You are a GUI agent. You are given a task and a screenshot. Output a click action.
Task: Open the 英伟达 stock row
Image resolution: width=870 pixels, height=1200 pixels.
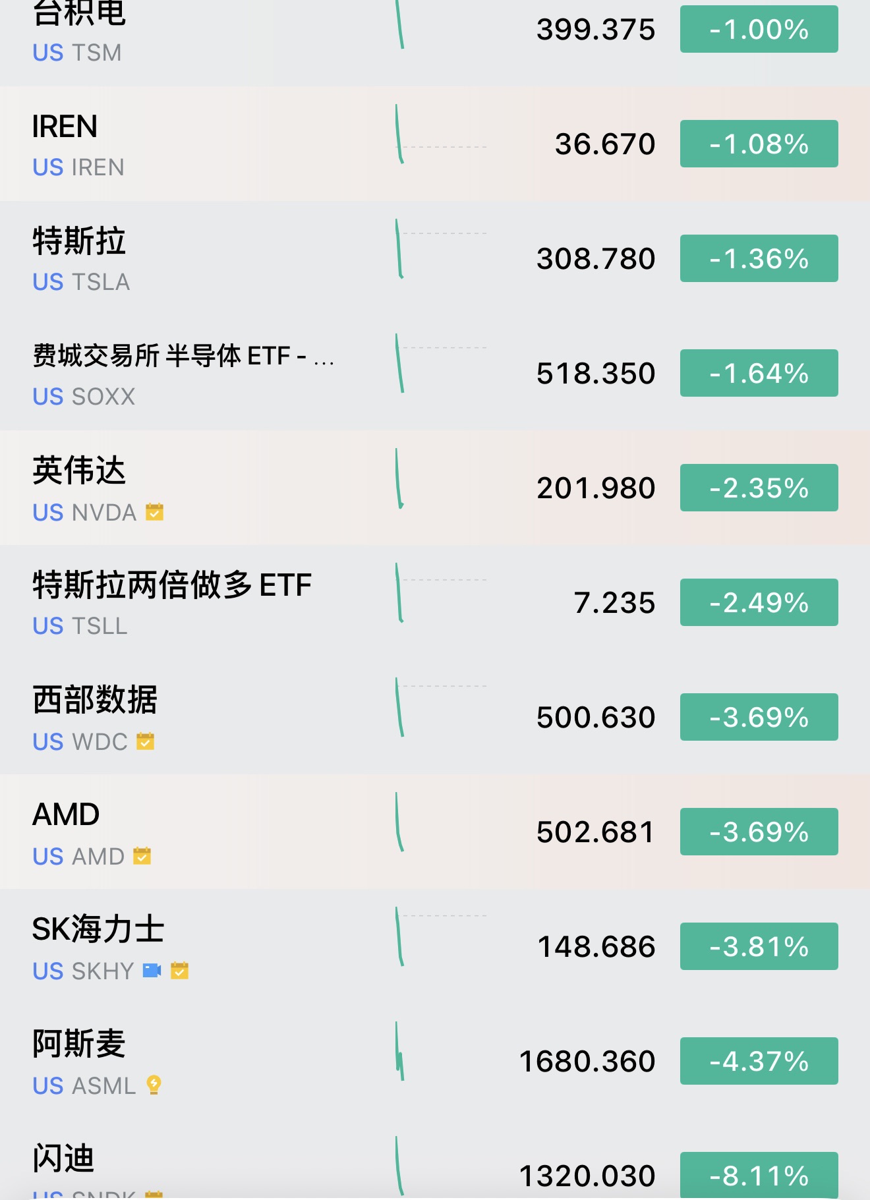(435, 488)
